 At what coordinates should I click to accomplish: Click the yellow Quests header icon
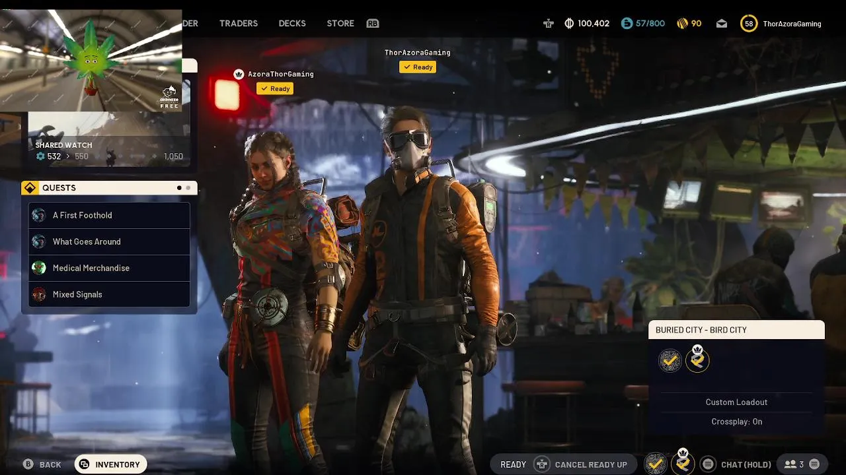[x=30, y=188]
